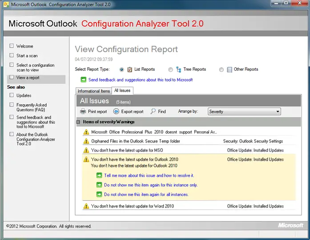Switch to the Informational Items tab
310x240 pixels.
click(x=93, y=91)
